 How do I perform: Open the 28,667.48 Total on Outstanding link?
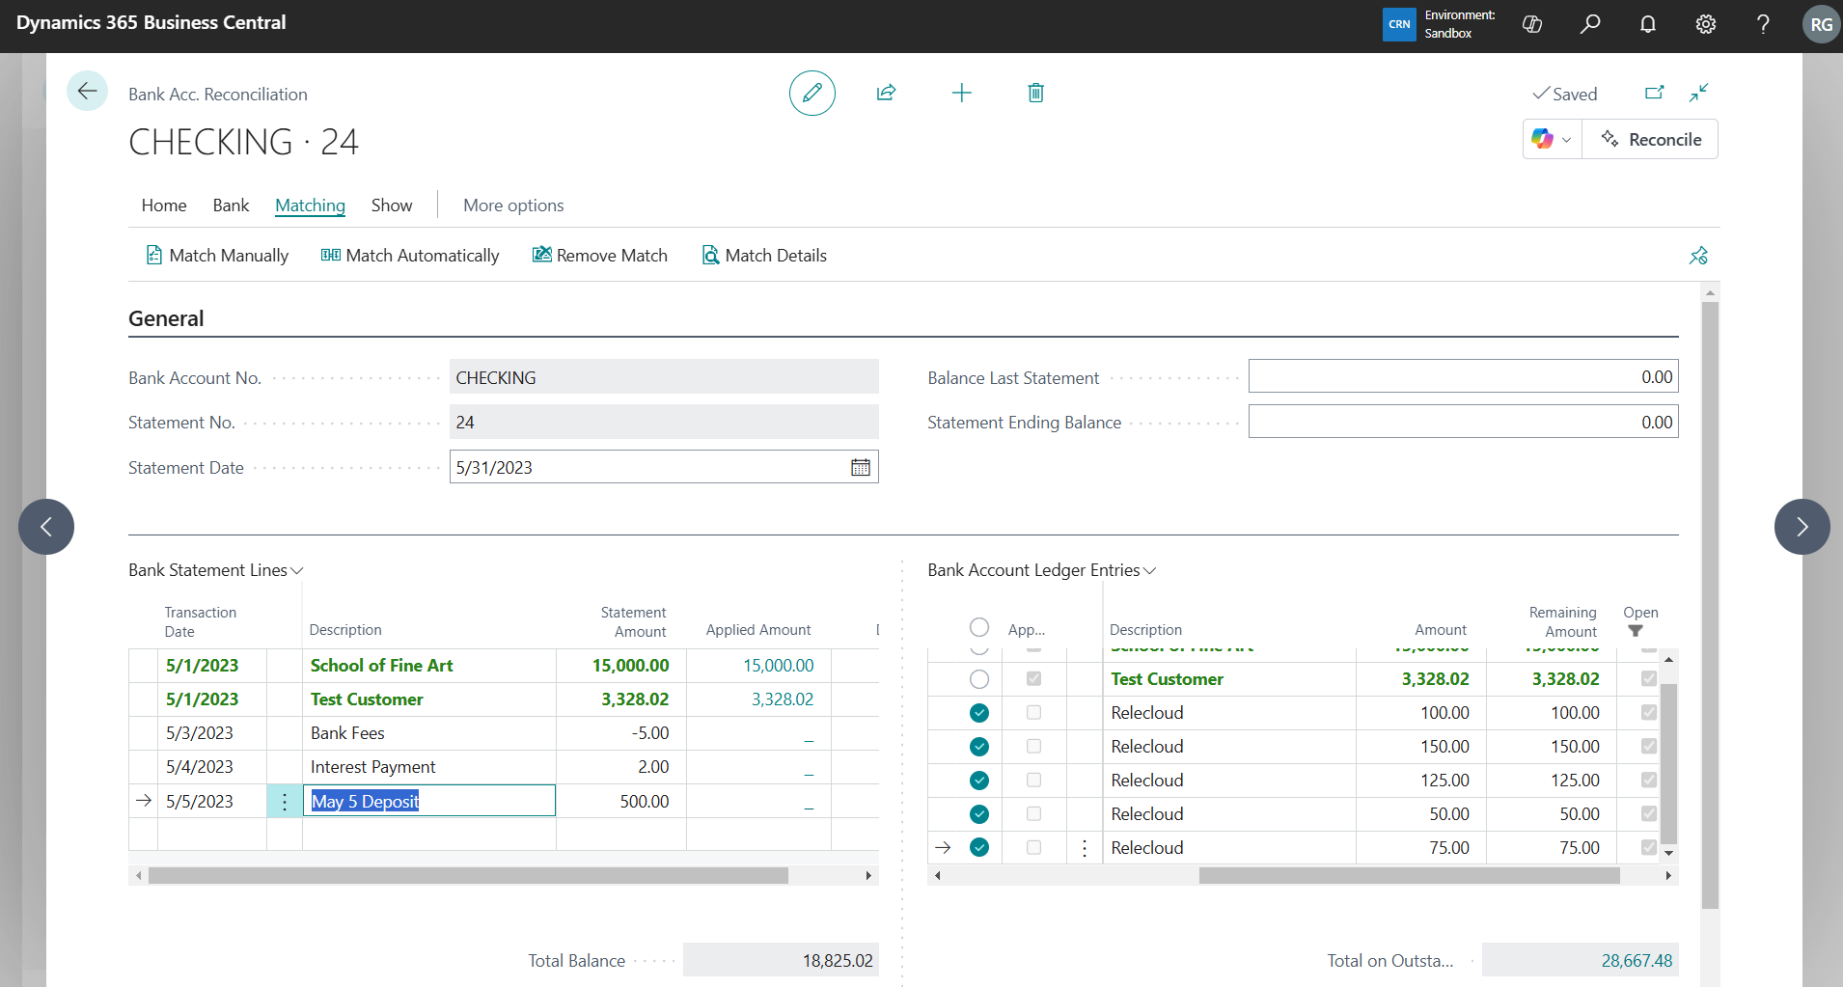click(x=1637, y=961)
